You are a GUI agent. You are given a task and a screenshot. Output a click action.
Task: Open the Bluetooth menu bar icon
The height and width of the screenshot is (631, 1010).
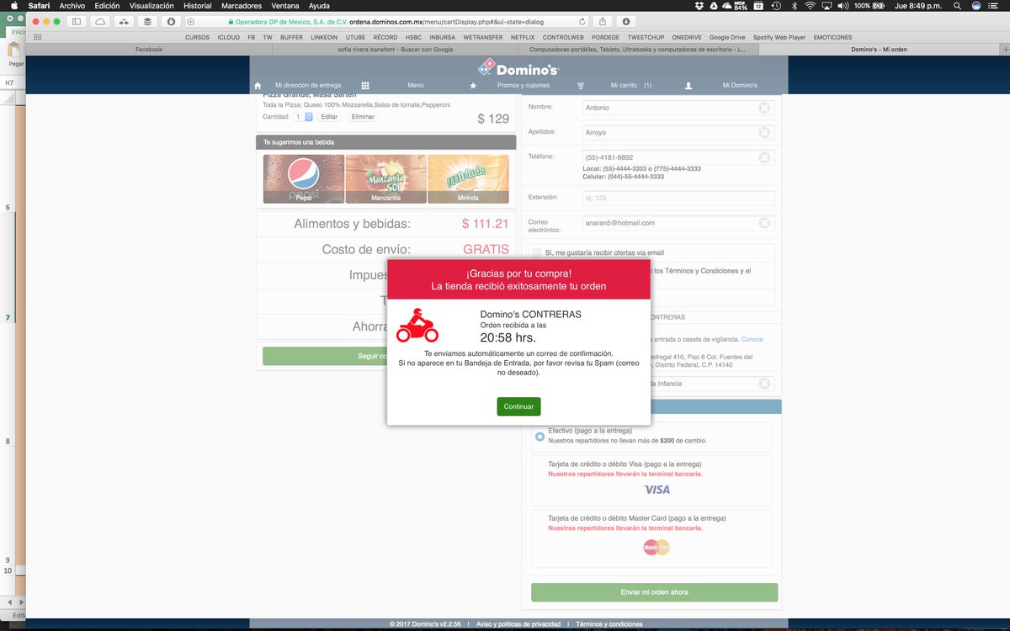[x=794, y=5]
